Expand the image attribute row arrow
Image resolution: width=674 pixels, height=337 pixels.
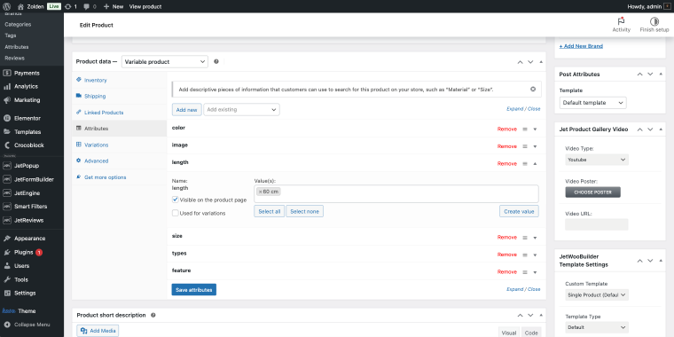tap(535, 146)
